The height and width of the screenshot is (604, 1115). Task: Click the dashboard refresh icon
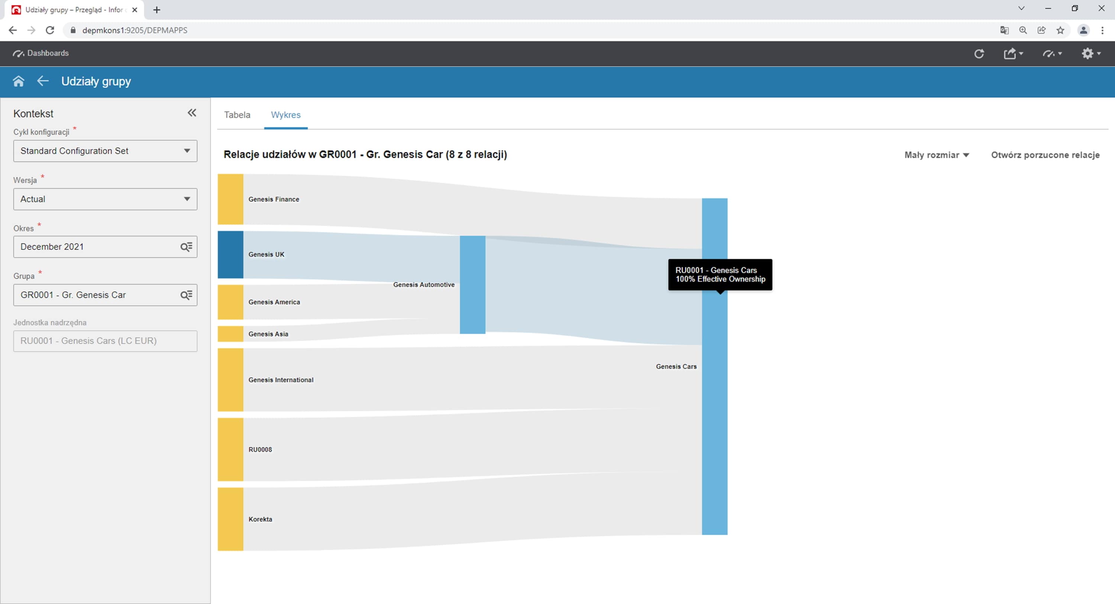979,54
